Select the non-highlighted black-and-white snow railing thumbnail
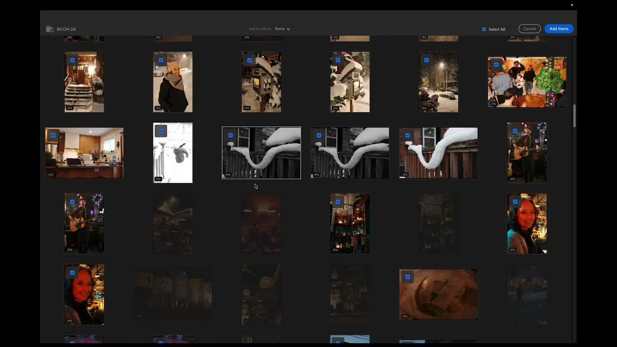The height and width of the screenshot is (347, 617). [350, 153]
